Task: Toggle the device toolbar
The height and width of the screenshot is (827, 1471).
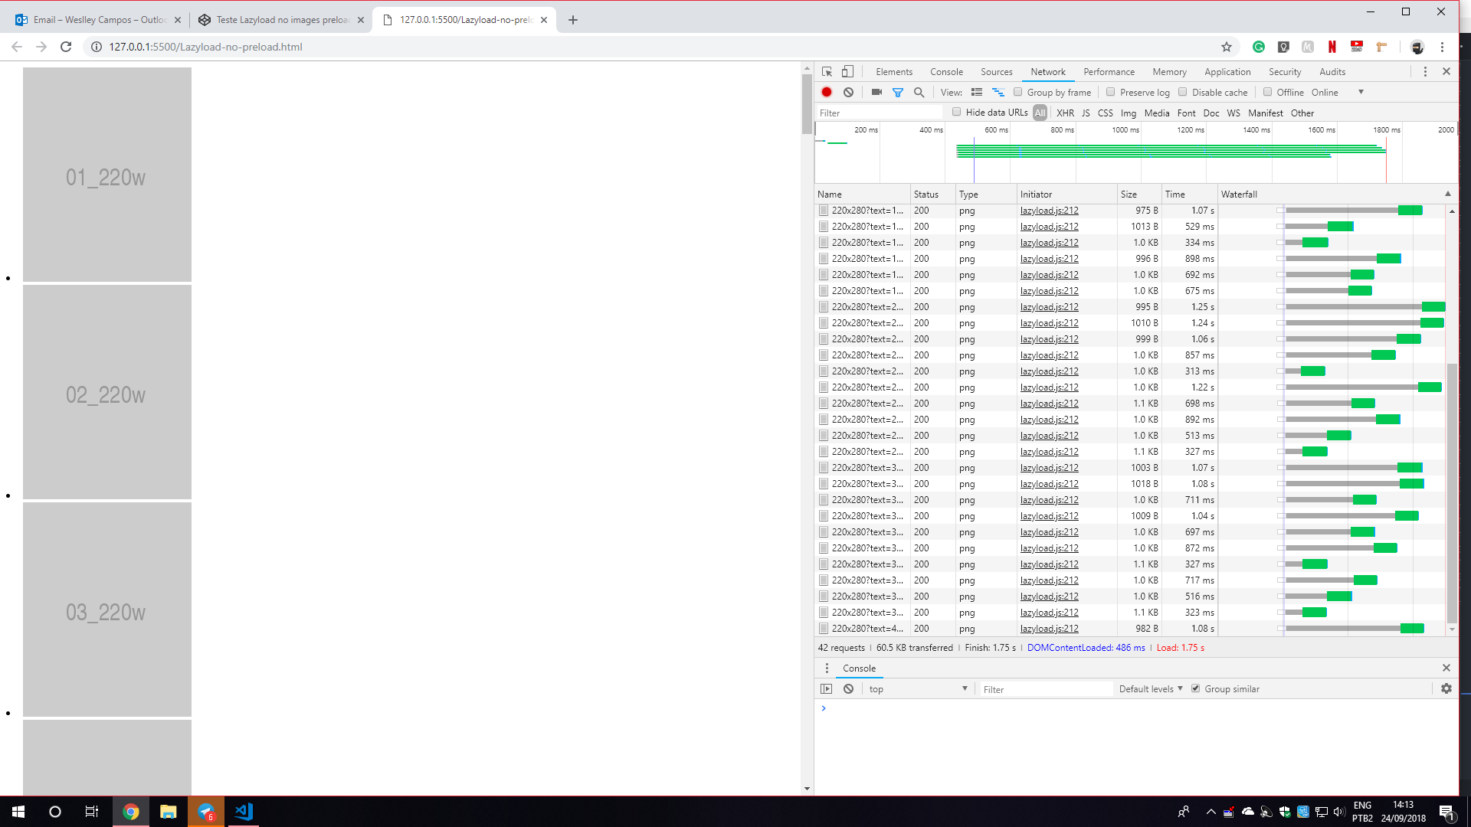Action: pos(847,71)
